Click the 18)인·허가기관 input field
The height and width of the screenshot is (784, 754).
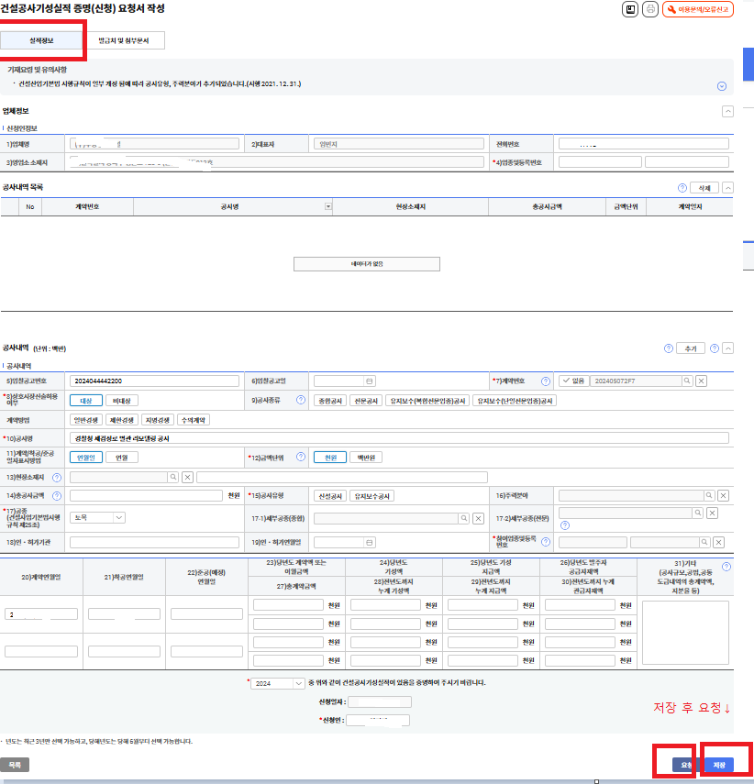point(154,543)
